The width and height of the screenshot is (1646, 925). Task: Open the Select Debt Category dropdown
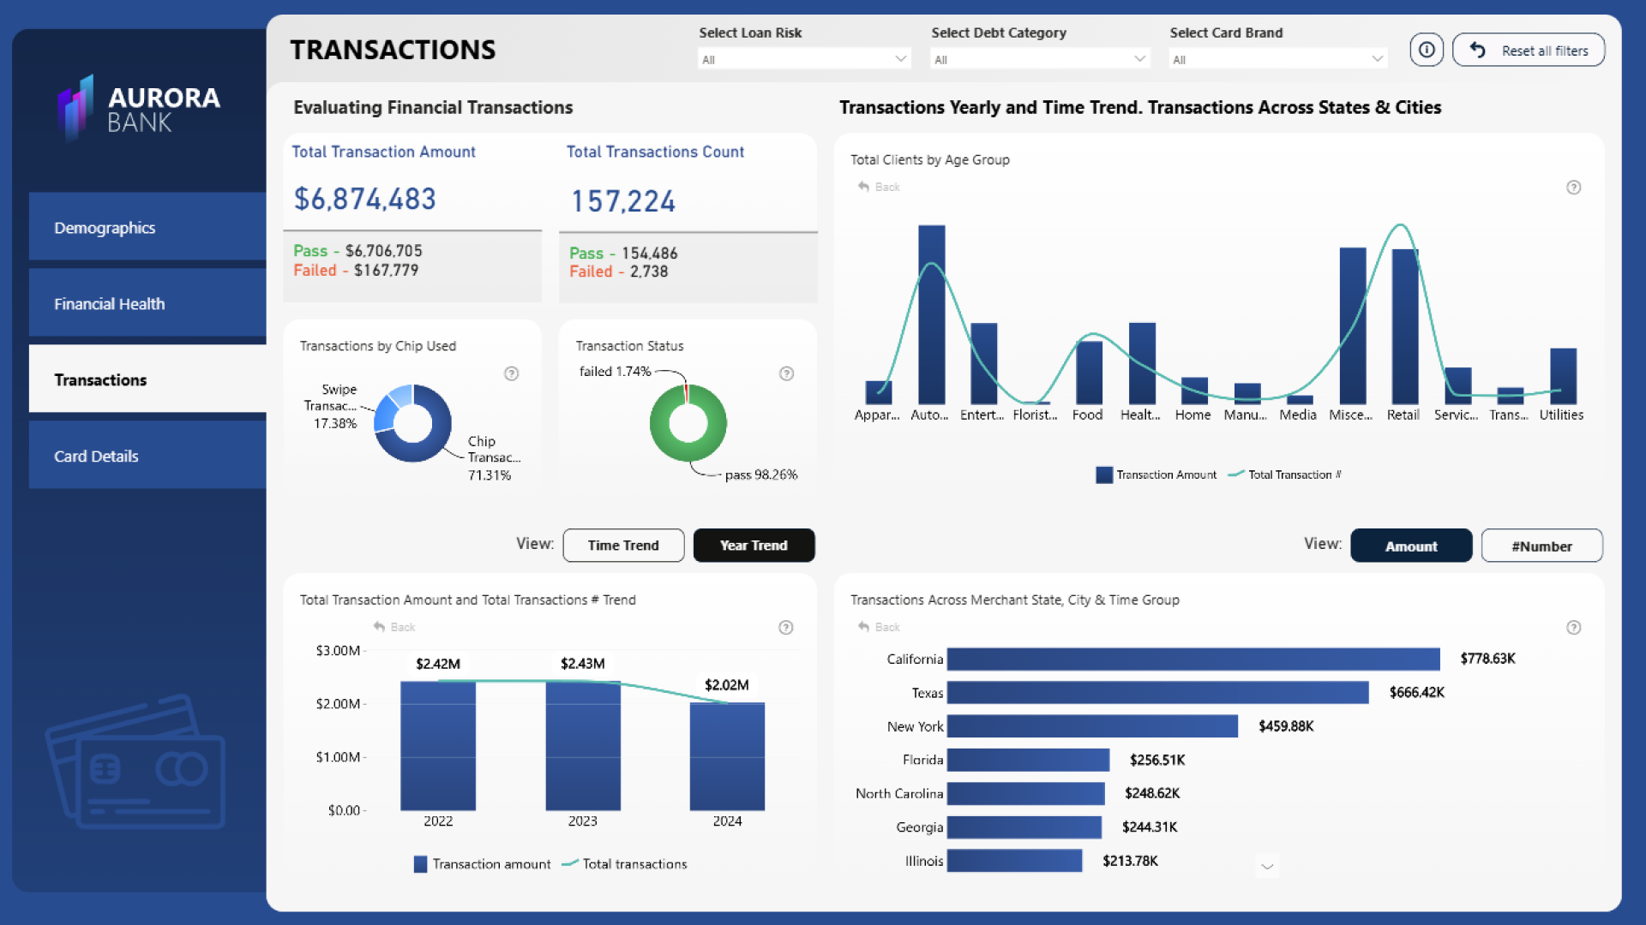point(1039,59)
